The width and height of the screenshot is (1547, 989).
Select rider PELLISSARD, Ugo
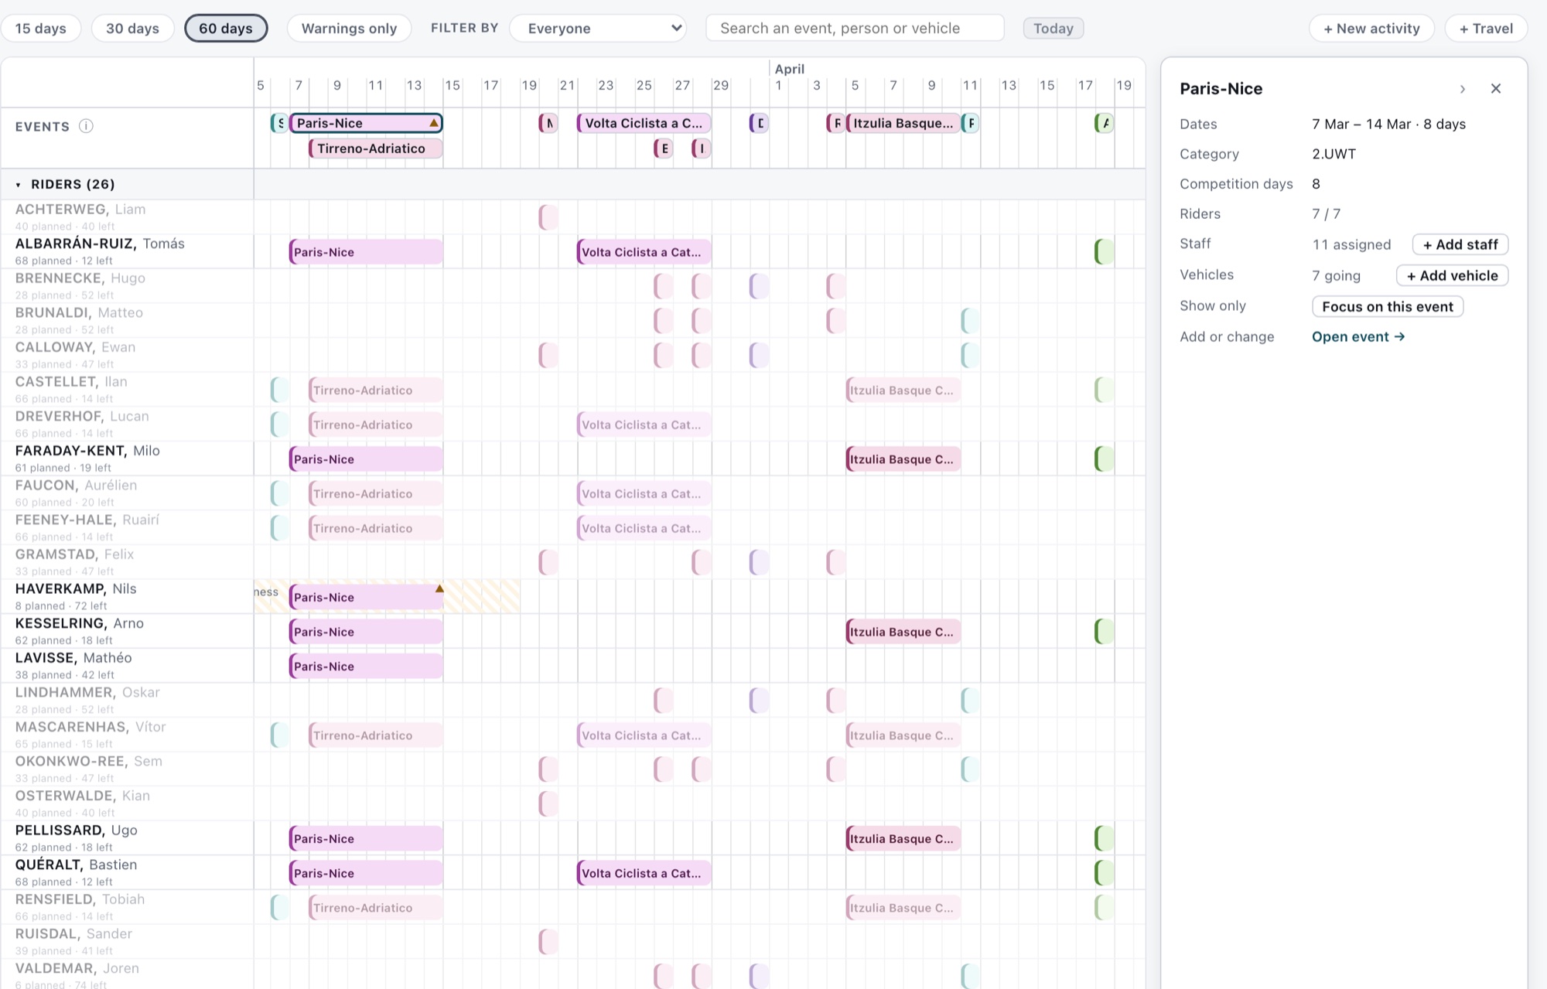coord(77,830)
